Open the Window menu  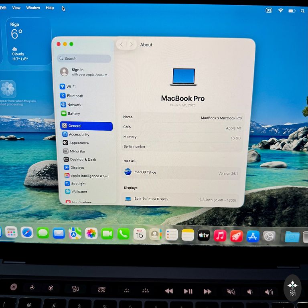pos(33,8)
